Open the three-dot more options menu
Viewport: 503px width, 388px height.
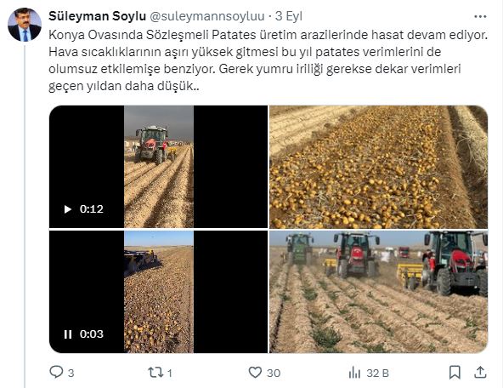(480, 16)
